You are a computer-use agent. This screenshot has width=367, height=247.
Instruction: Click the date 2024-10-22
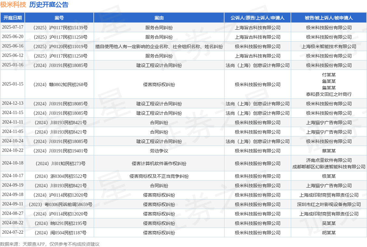13,150
